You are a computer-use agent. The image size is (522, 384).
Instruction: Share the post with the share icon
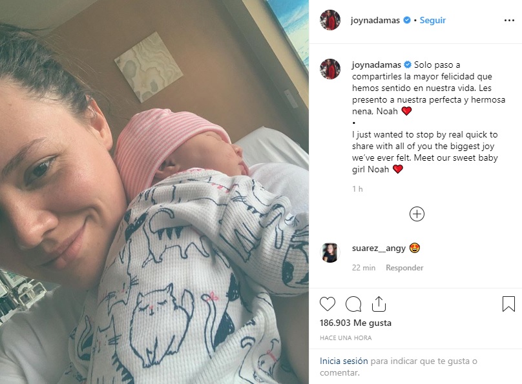coord(379,303)
